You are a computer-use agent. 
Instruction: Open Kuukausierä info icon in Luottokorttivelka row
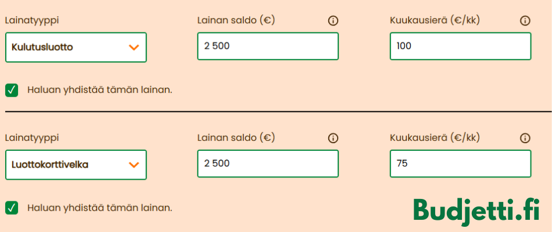point(525,138)
